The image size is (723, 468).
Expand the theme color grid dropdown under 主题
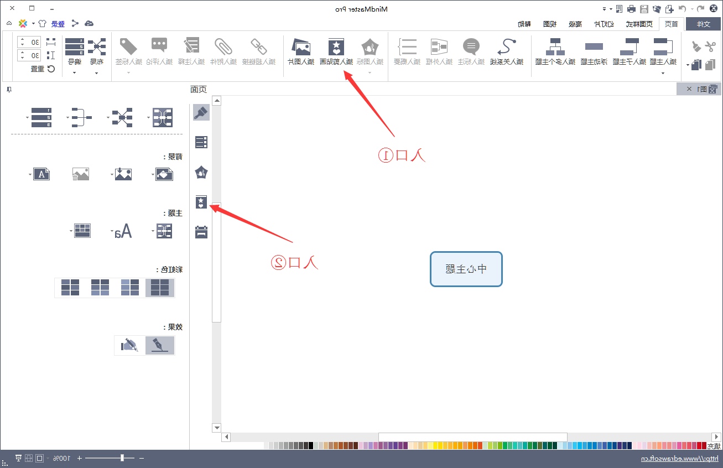(x=71, y=231)
